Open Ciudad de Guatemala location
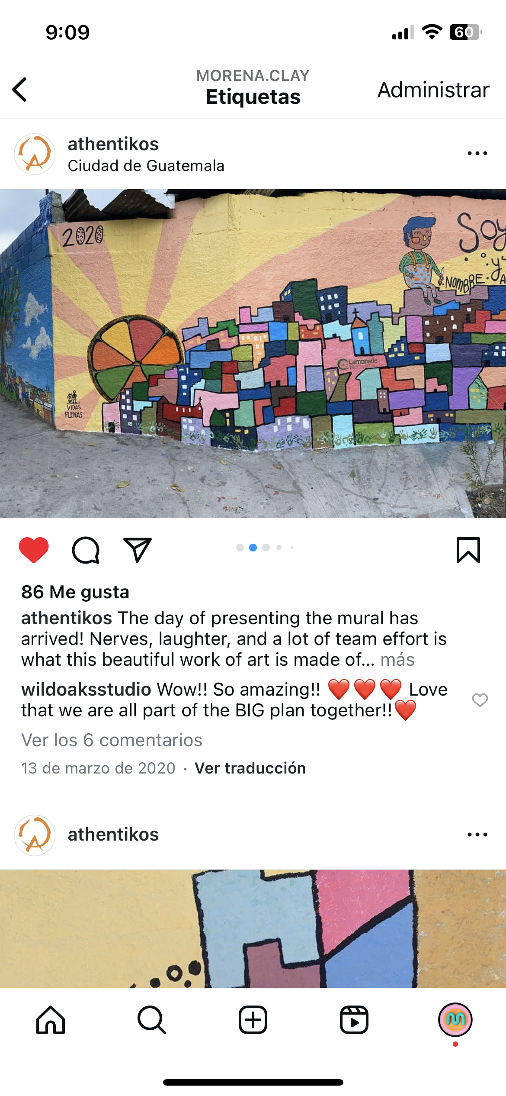506x1096 pixels. click(146, 166)
